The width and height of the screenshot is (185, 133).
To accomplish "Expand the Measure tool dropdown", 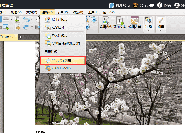I will (x=161, y=30).
